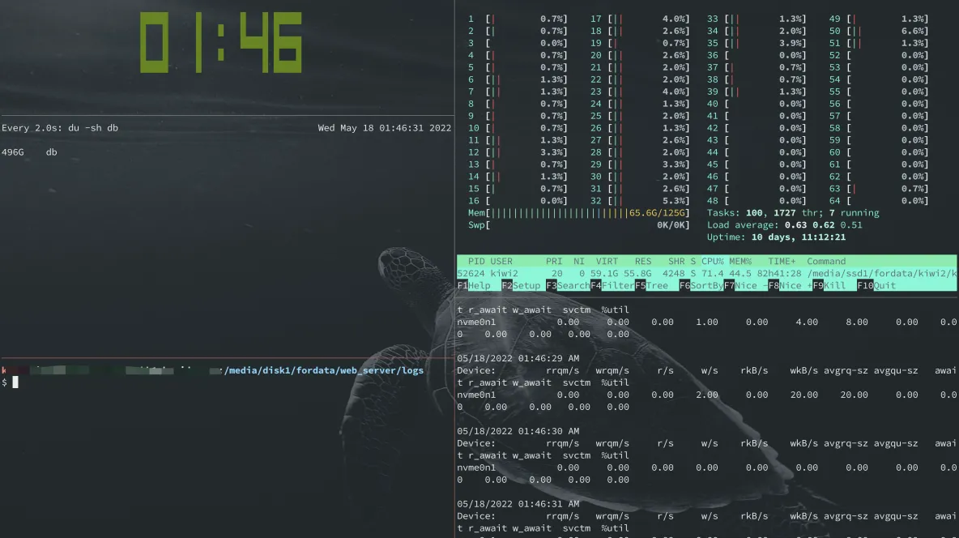This screenshot has height=538, width=959.
Task: Click the Load average line in htop
Action: pyautogui.click(x=785, y=225)
